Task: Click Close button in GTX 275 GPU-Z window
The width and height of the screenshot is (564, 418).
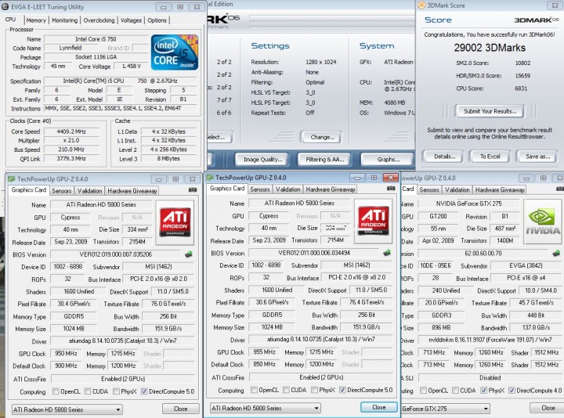Action: click(548, 408)
